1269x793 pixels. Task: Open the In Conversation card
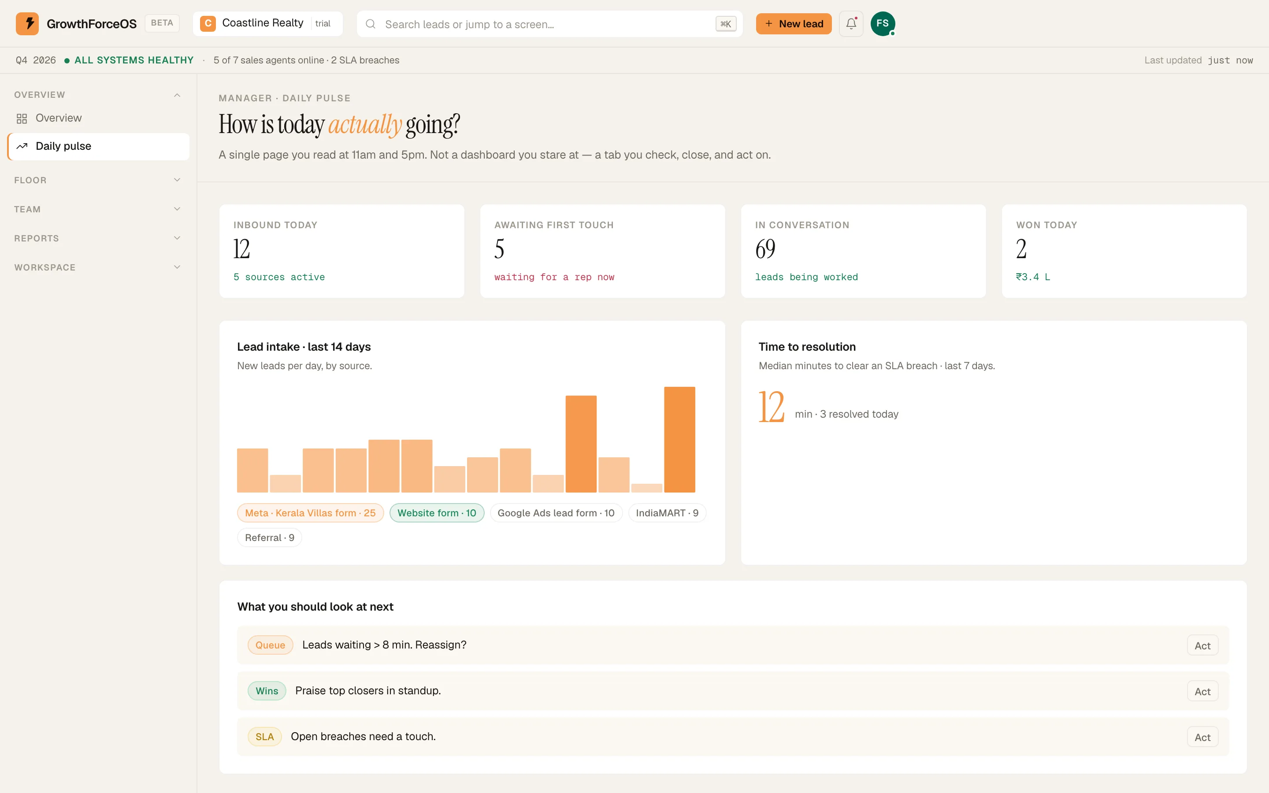click(863, 251)
